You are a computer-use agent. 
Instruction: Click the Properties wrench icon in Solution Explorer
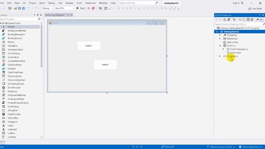point(257,19)
